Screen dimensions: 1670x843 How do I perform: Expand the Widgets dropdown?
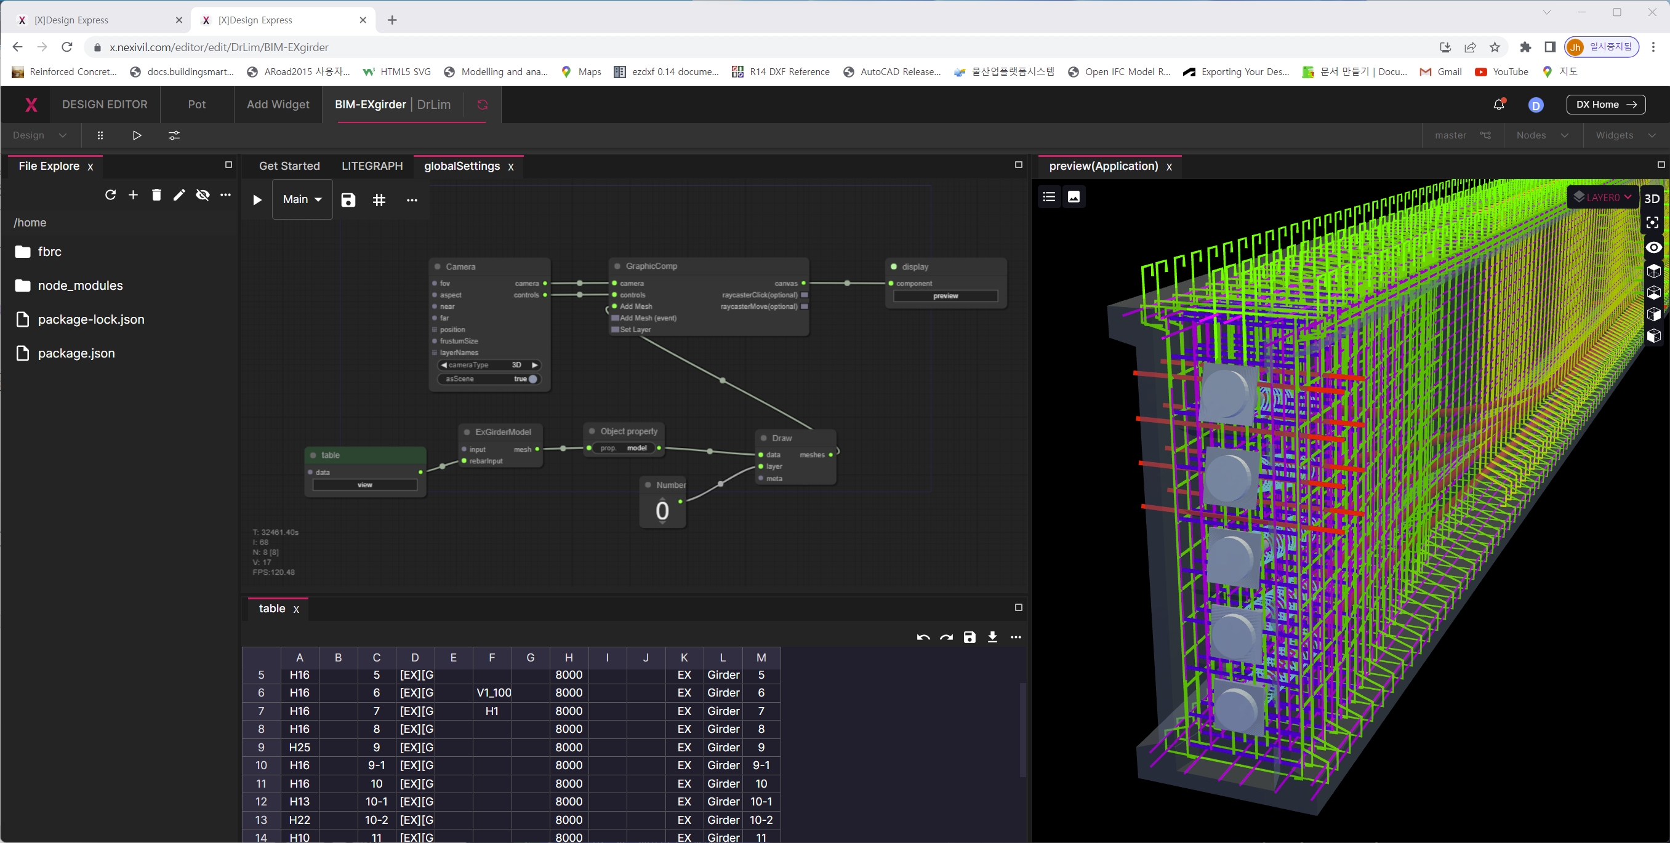coord(1626,135)
